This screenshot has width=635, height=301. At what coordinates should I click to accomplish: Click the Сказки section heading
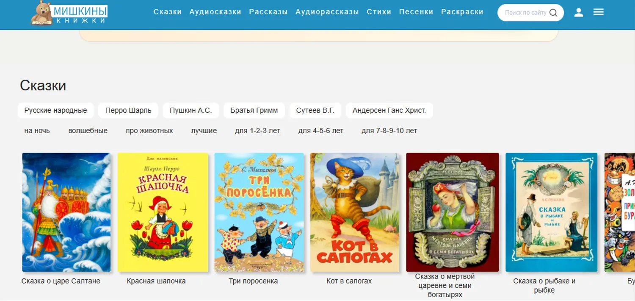click(43, 86)
